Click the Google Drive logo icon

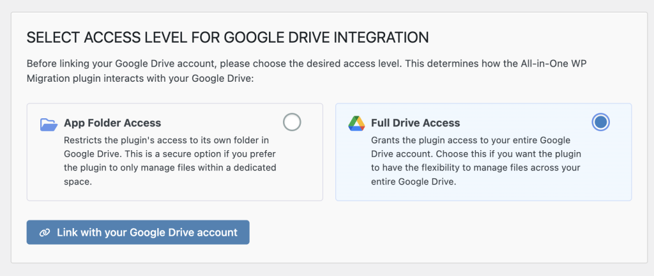click(x=356, y=123)
